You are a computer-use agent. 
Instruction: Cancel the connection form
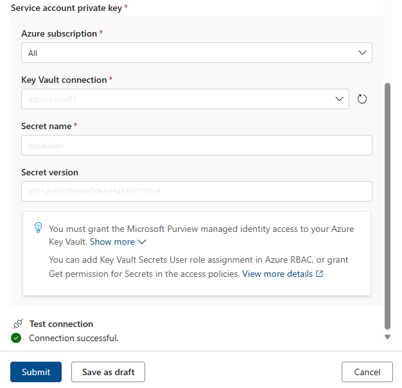(367, 372)
